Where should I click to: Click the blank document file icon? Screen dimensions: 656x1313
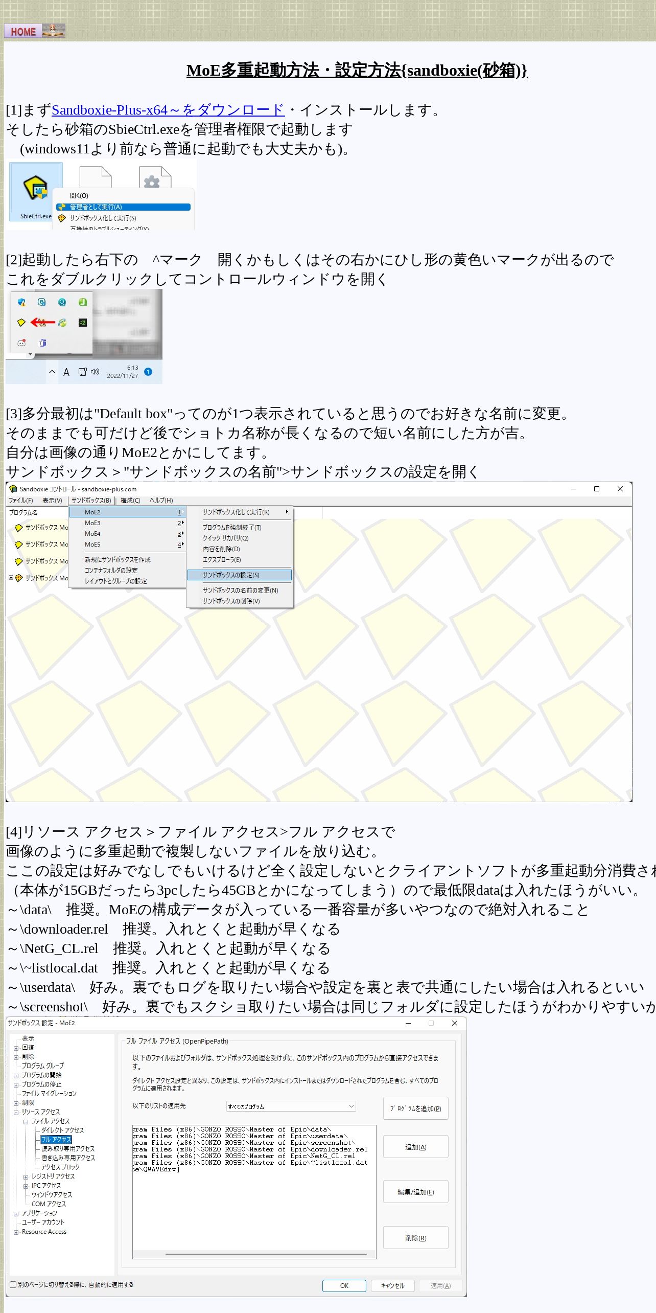coord(96,177)
